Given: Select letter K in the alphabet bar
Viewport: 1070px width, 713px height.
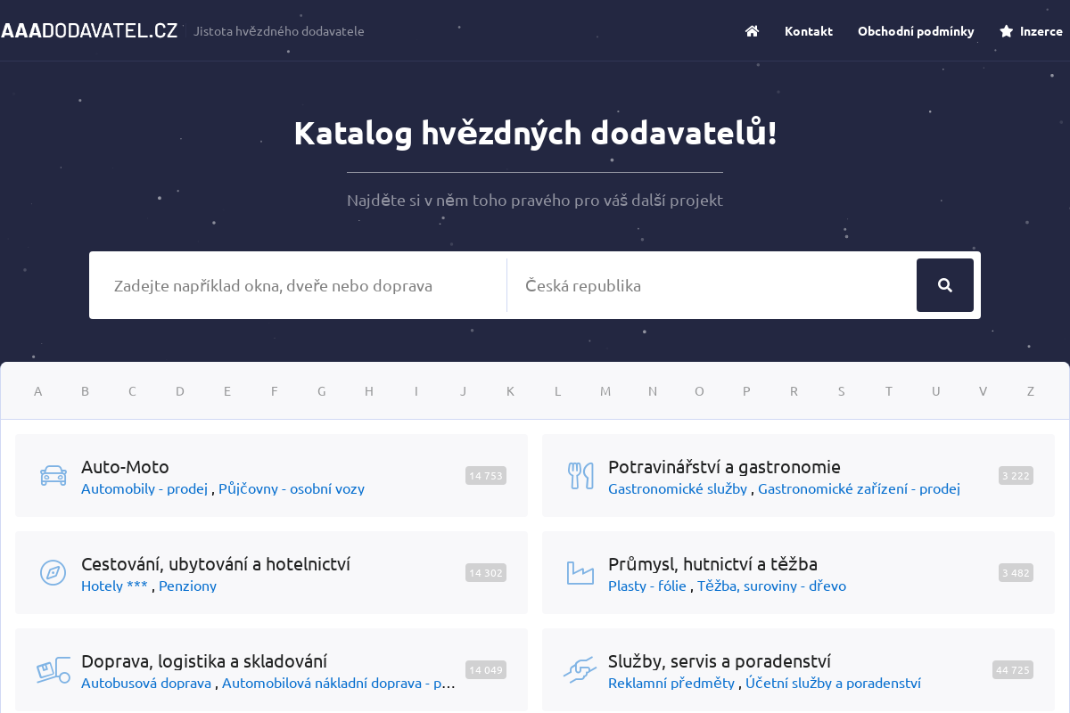Looking at the screenshot, I should coord(510,390).
